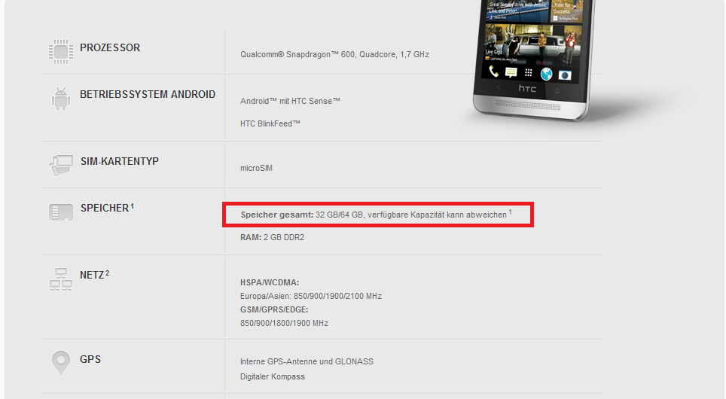Click the BETRIEBSSYSTEM ANDROID heading
Viewport: 726px width, 399px height.
pyautogui.click(x=148, y=94)
